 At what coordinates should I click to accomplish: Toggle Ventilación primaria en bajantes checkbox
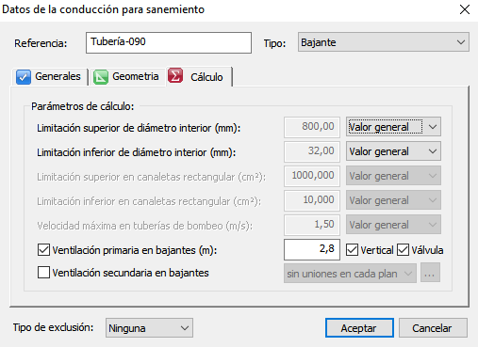pos(43,250)
